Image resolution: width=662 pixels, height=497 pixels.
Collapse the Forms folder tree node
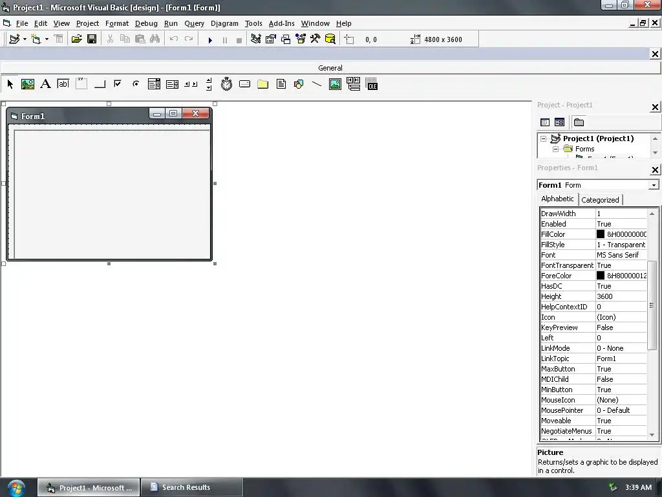click(556, 149)
